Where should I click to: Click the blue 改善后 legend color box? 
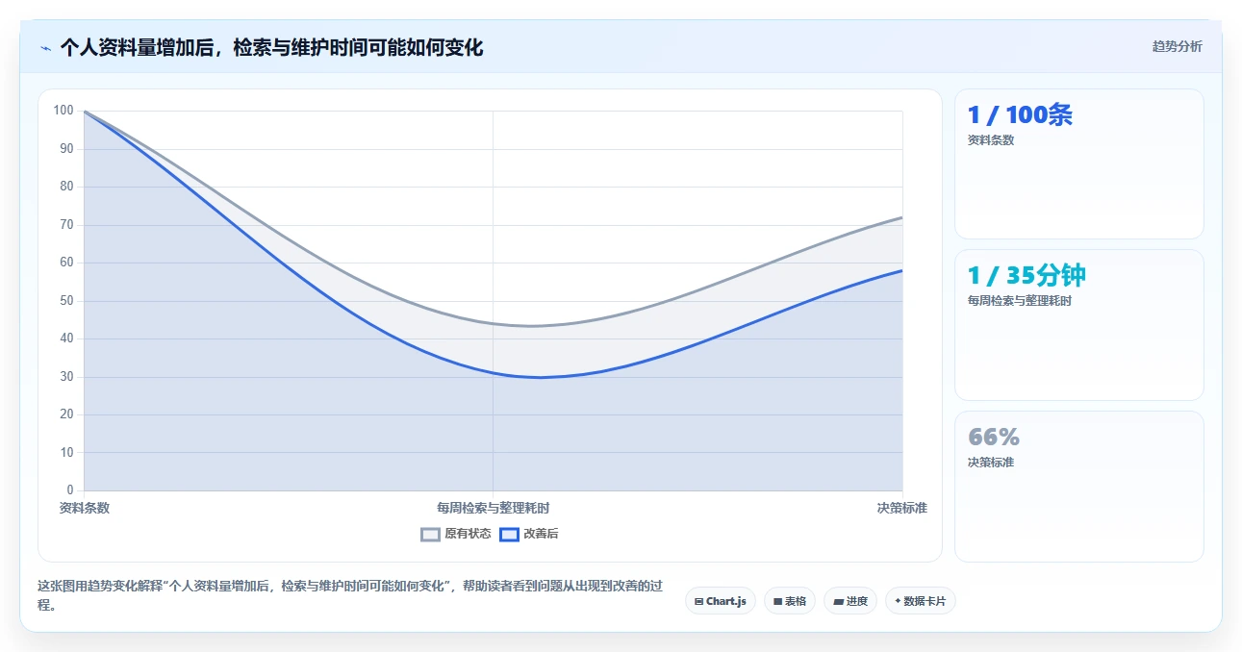tap(510, 535)
